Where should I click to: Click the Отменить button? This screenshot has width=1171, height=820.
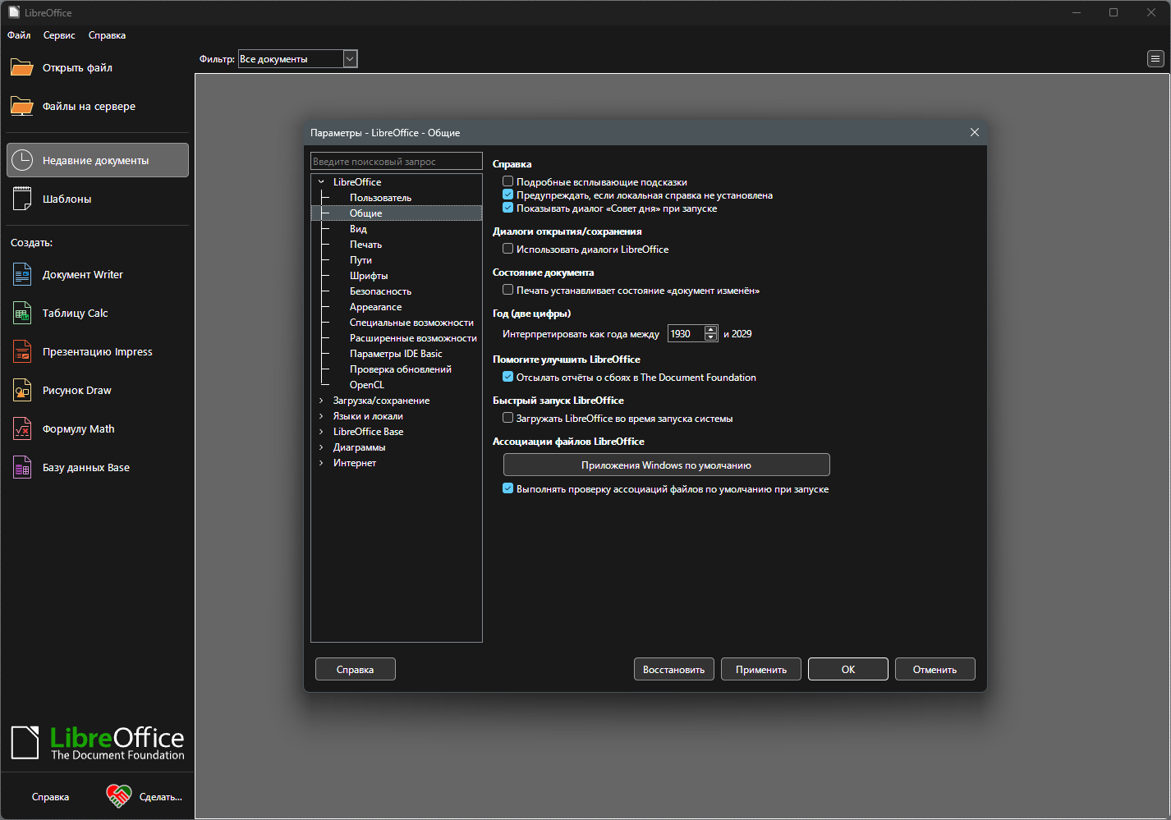coord(935,669)
